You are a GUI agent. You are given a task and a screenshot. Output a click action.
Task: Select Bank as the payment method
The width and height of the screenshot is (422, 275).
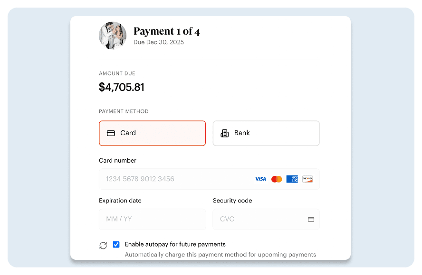266,133
